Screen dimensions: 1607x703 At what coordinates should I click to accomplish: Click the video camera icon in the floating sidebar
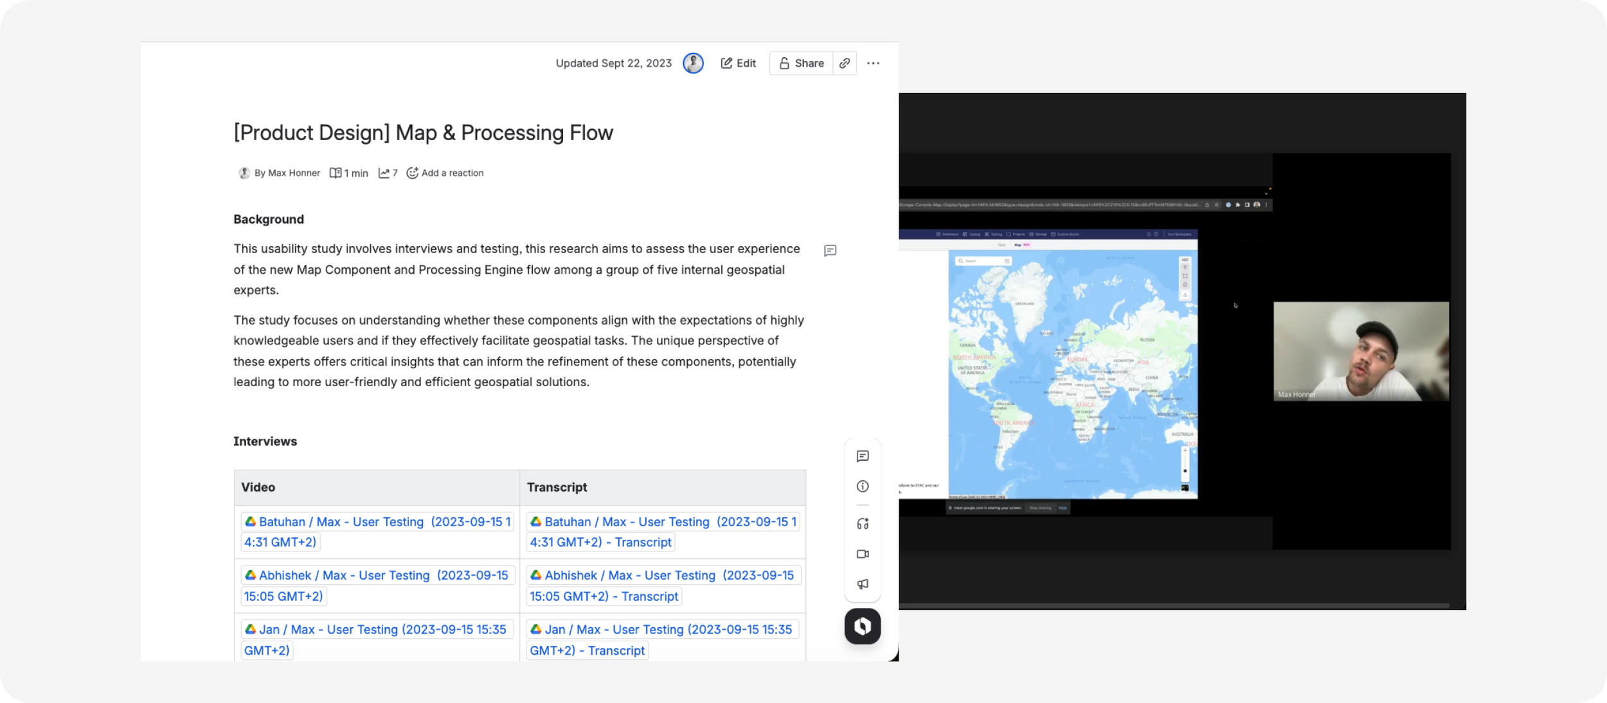tap(863, 554)
